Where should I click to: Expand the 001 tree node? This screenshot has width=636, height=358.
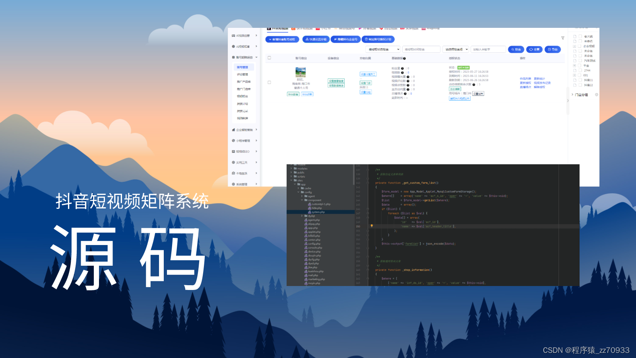[x=574, y=75]
